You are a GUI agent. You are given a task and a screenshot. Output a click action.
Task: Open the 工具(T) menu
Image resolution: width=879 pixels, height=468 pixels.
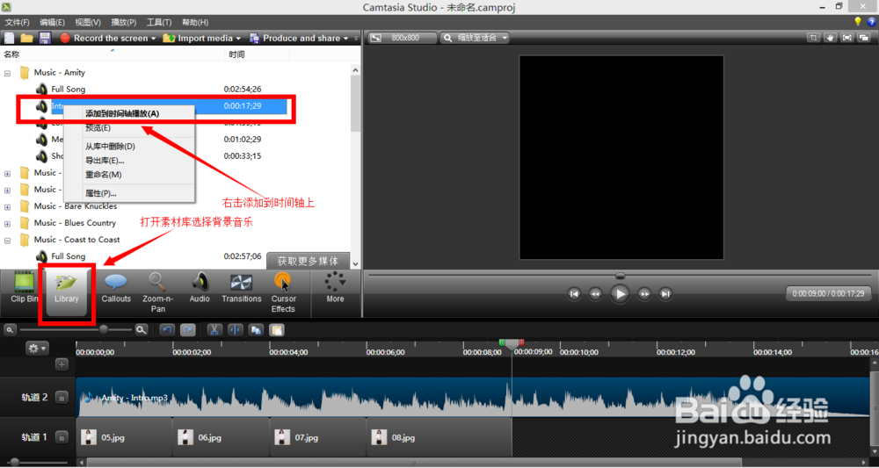tap(158, 23)
